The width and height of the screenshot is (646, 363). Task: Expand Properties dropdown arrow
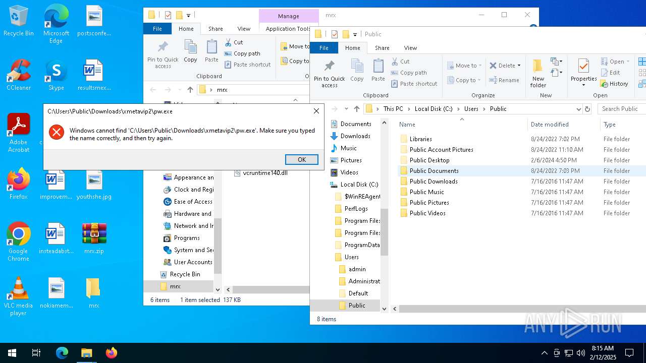tap(583, 85)
